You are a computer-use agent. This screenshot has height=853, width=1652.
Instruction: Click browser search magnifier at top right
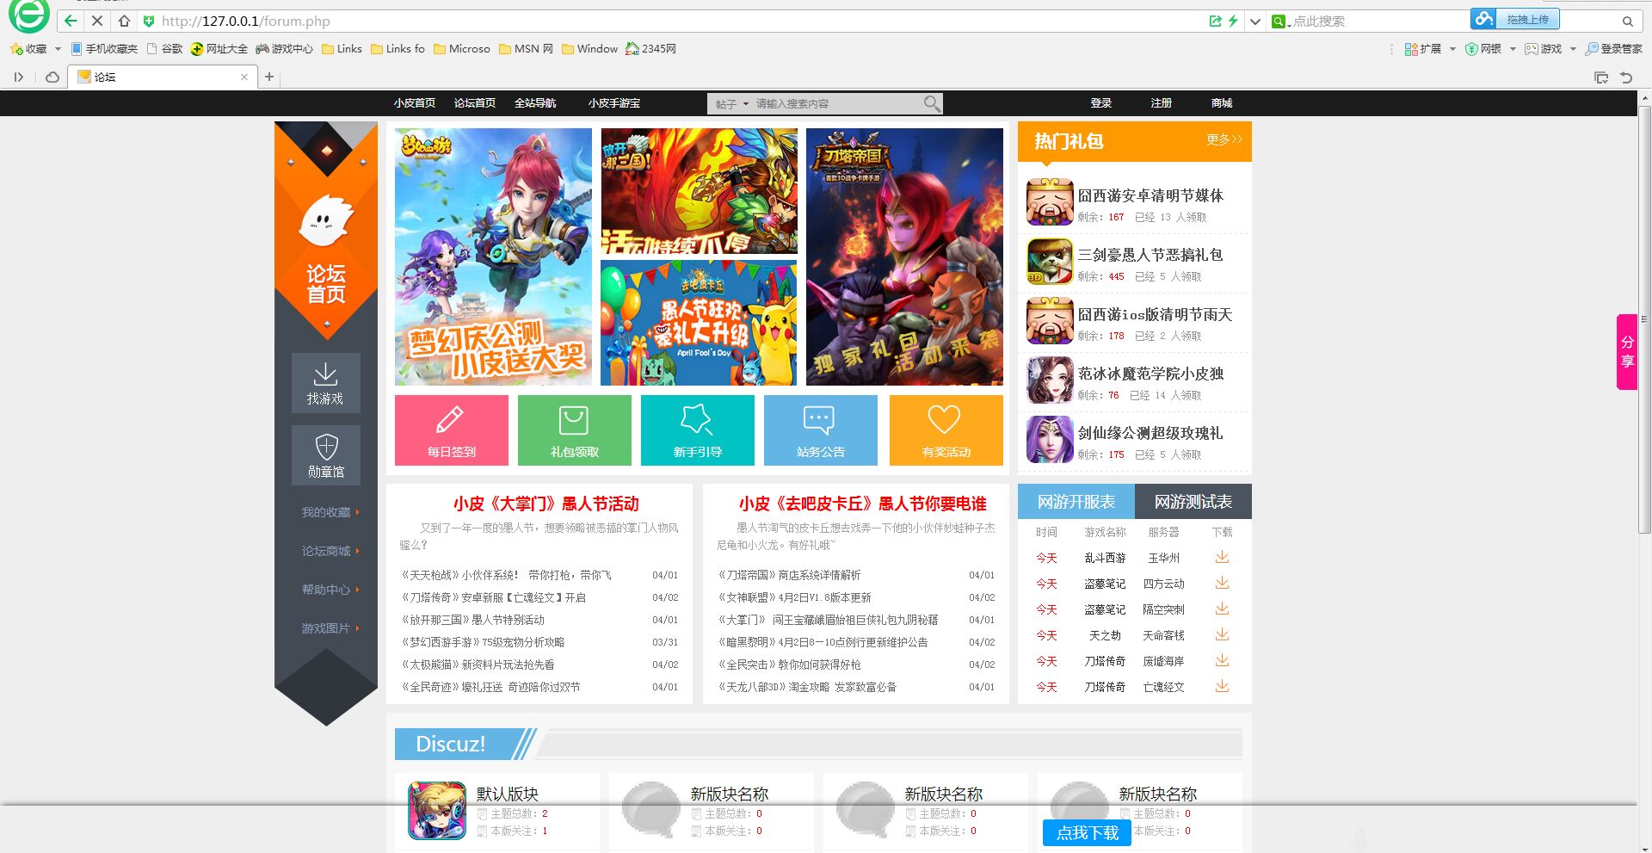pos(1628,21)
